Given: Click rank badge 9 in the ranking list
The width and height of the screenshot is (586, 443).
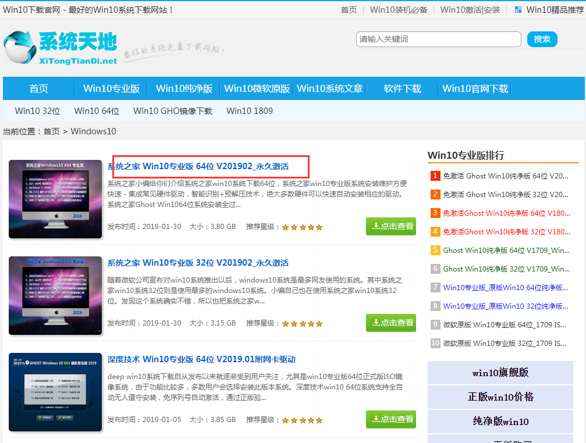Looking at the screenshot, I should pos(435,324).
